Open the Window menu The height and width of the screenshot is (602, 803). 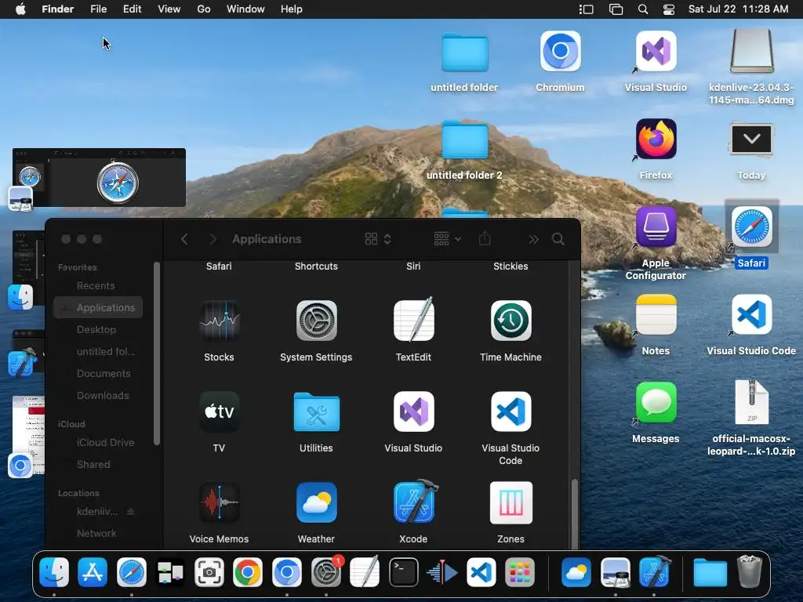245,9
